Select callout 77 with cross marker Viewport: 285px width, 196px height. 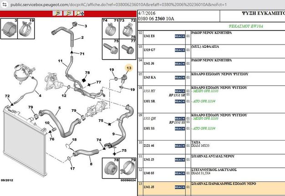(x=98, y=82)
